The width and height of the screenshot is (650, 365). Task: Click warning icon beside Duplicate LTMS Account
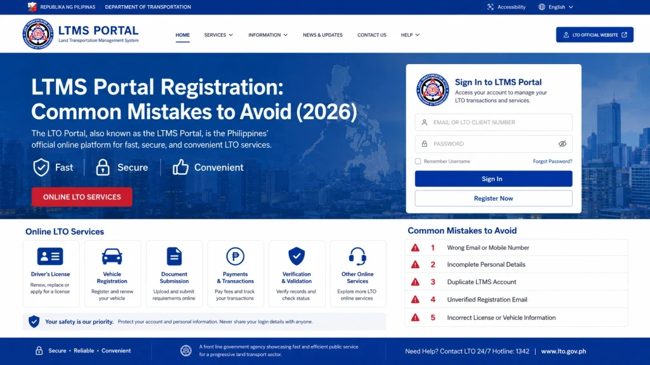tap(415, 282)
